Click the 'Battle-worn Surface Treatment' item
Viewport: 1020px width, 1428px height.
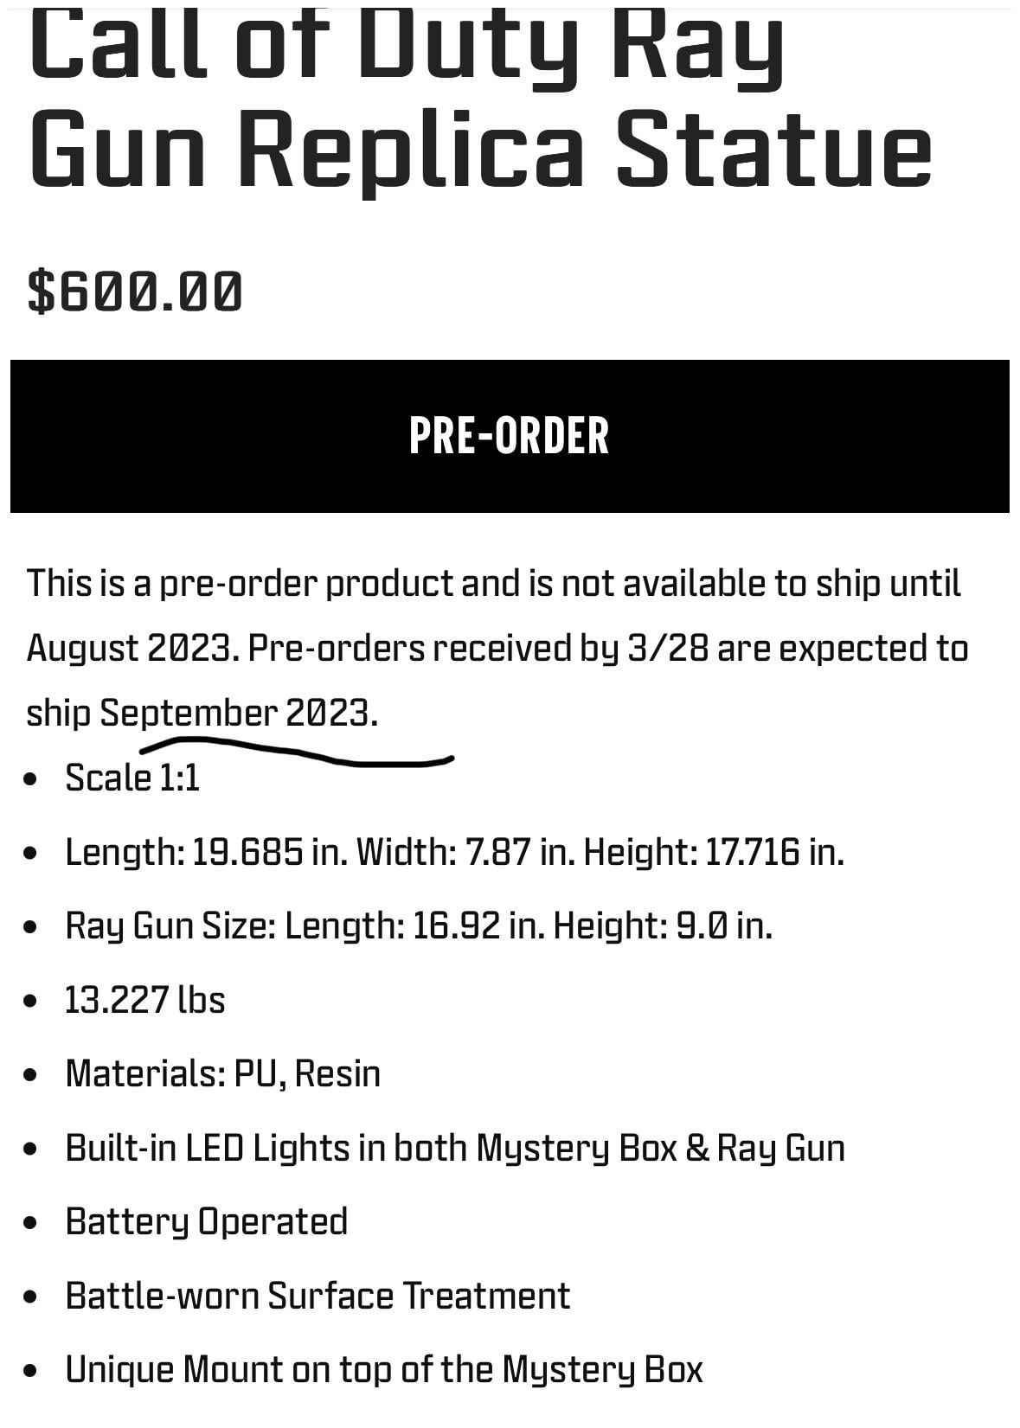(x=318, y=1296)
